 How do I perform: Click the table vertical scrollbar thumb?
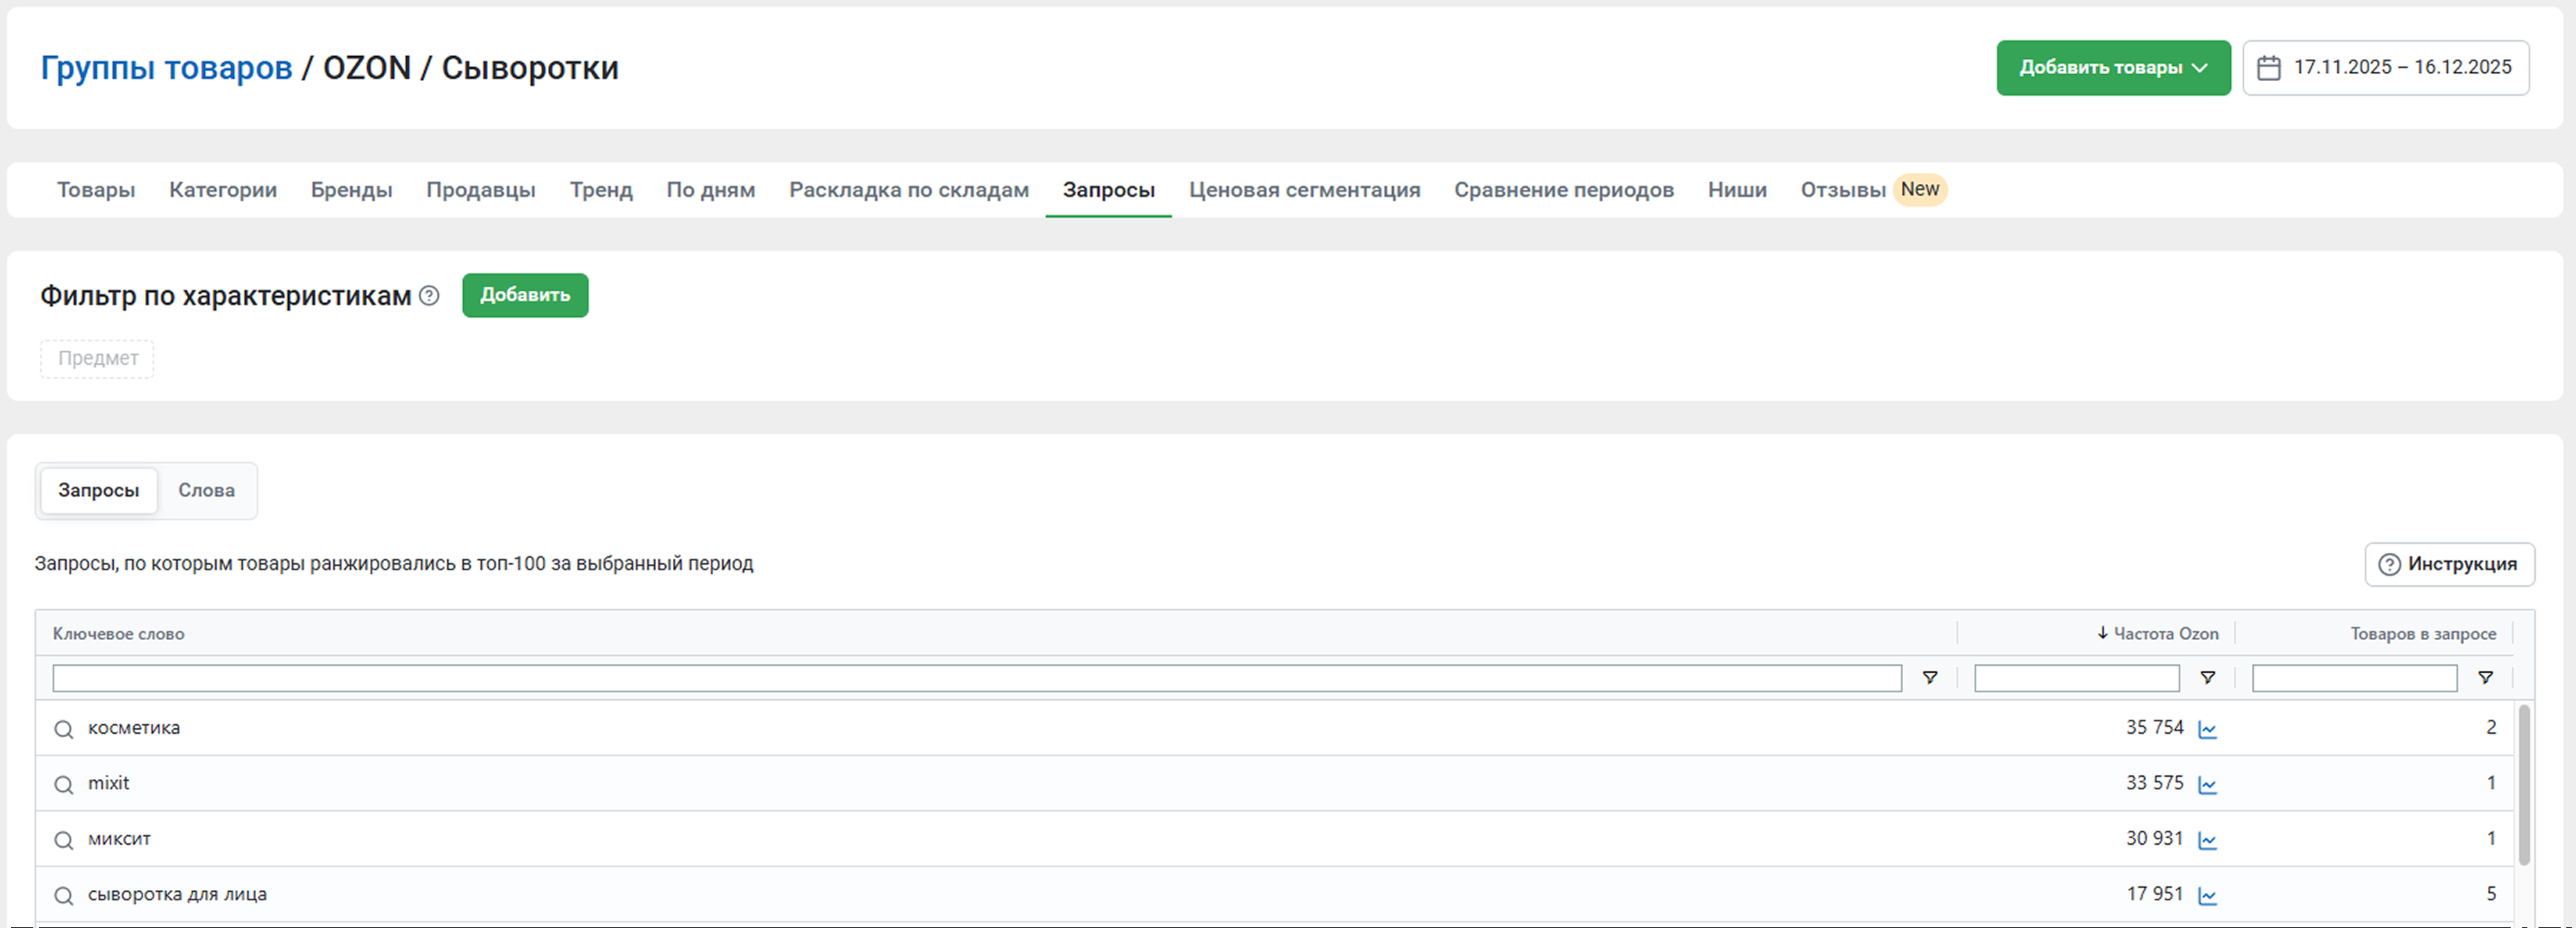tap(2523, 784)
